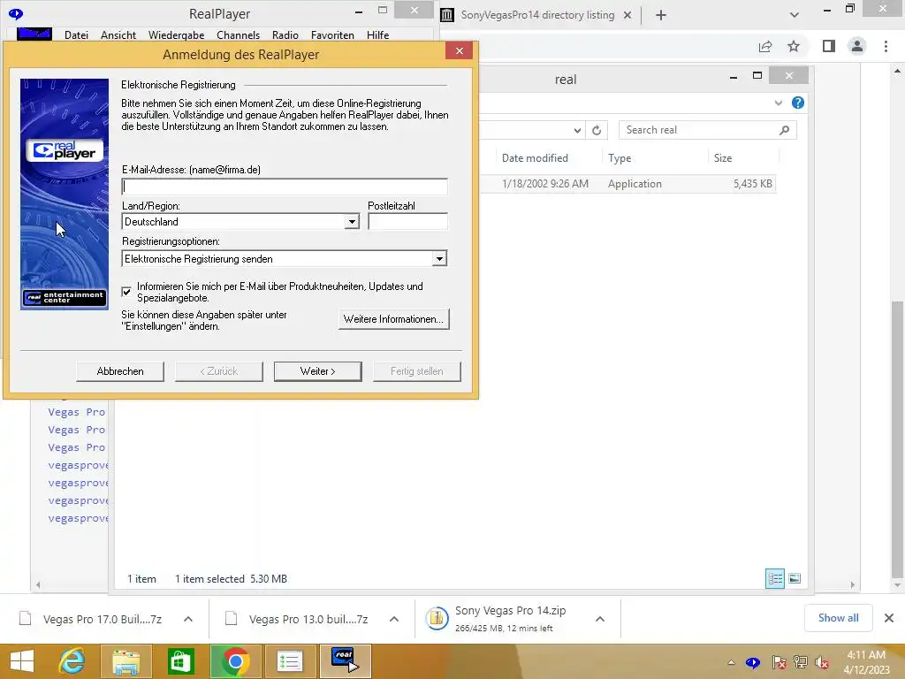Screen dimensions: 905x679
Task: Click the Explorer help question mark icon
Action: pyautogui.click(x=798, y=103)
